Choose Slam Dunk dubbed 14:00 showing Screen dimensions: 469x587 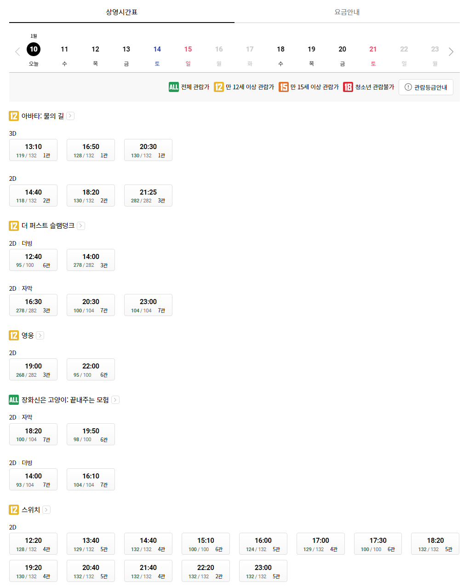[x=91, y=260]
